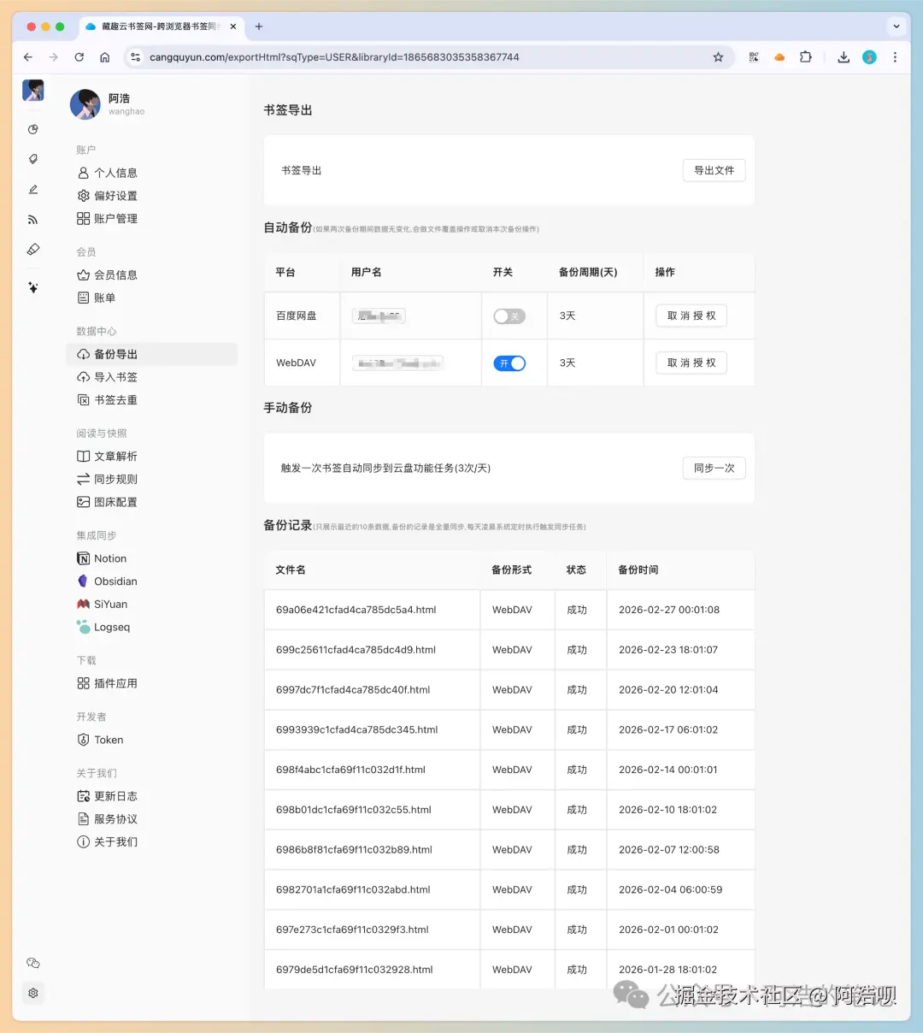
Task: Open browser downloads icon
Action: point(844,57)
